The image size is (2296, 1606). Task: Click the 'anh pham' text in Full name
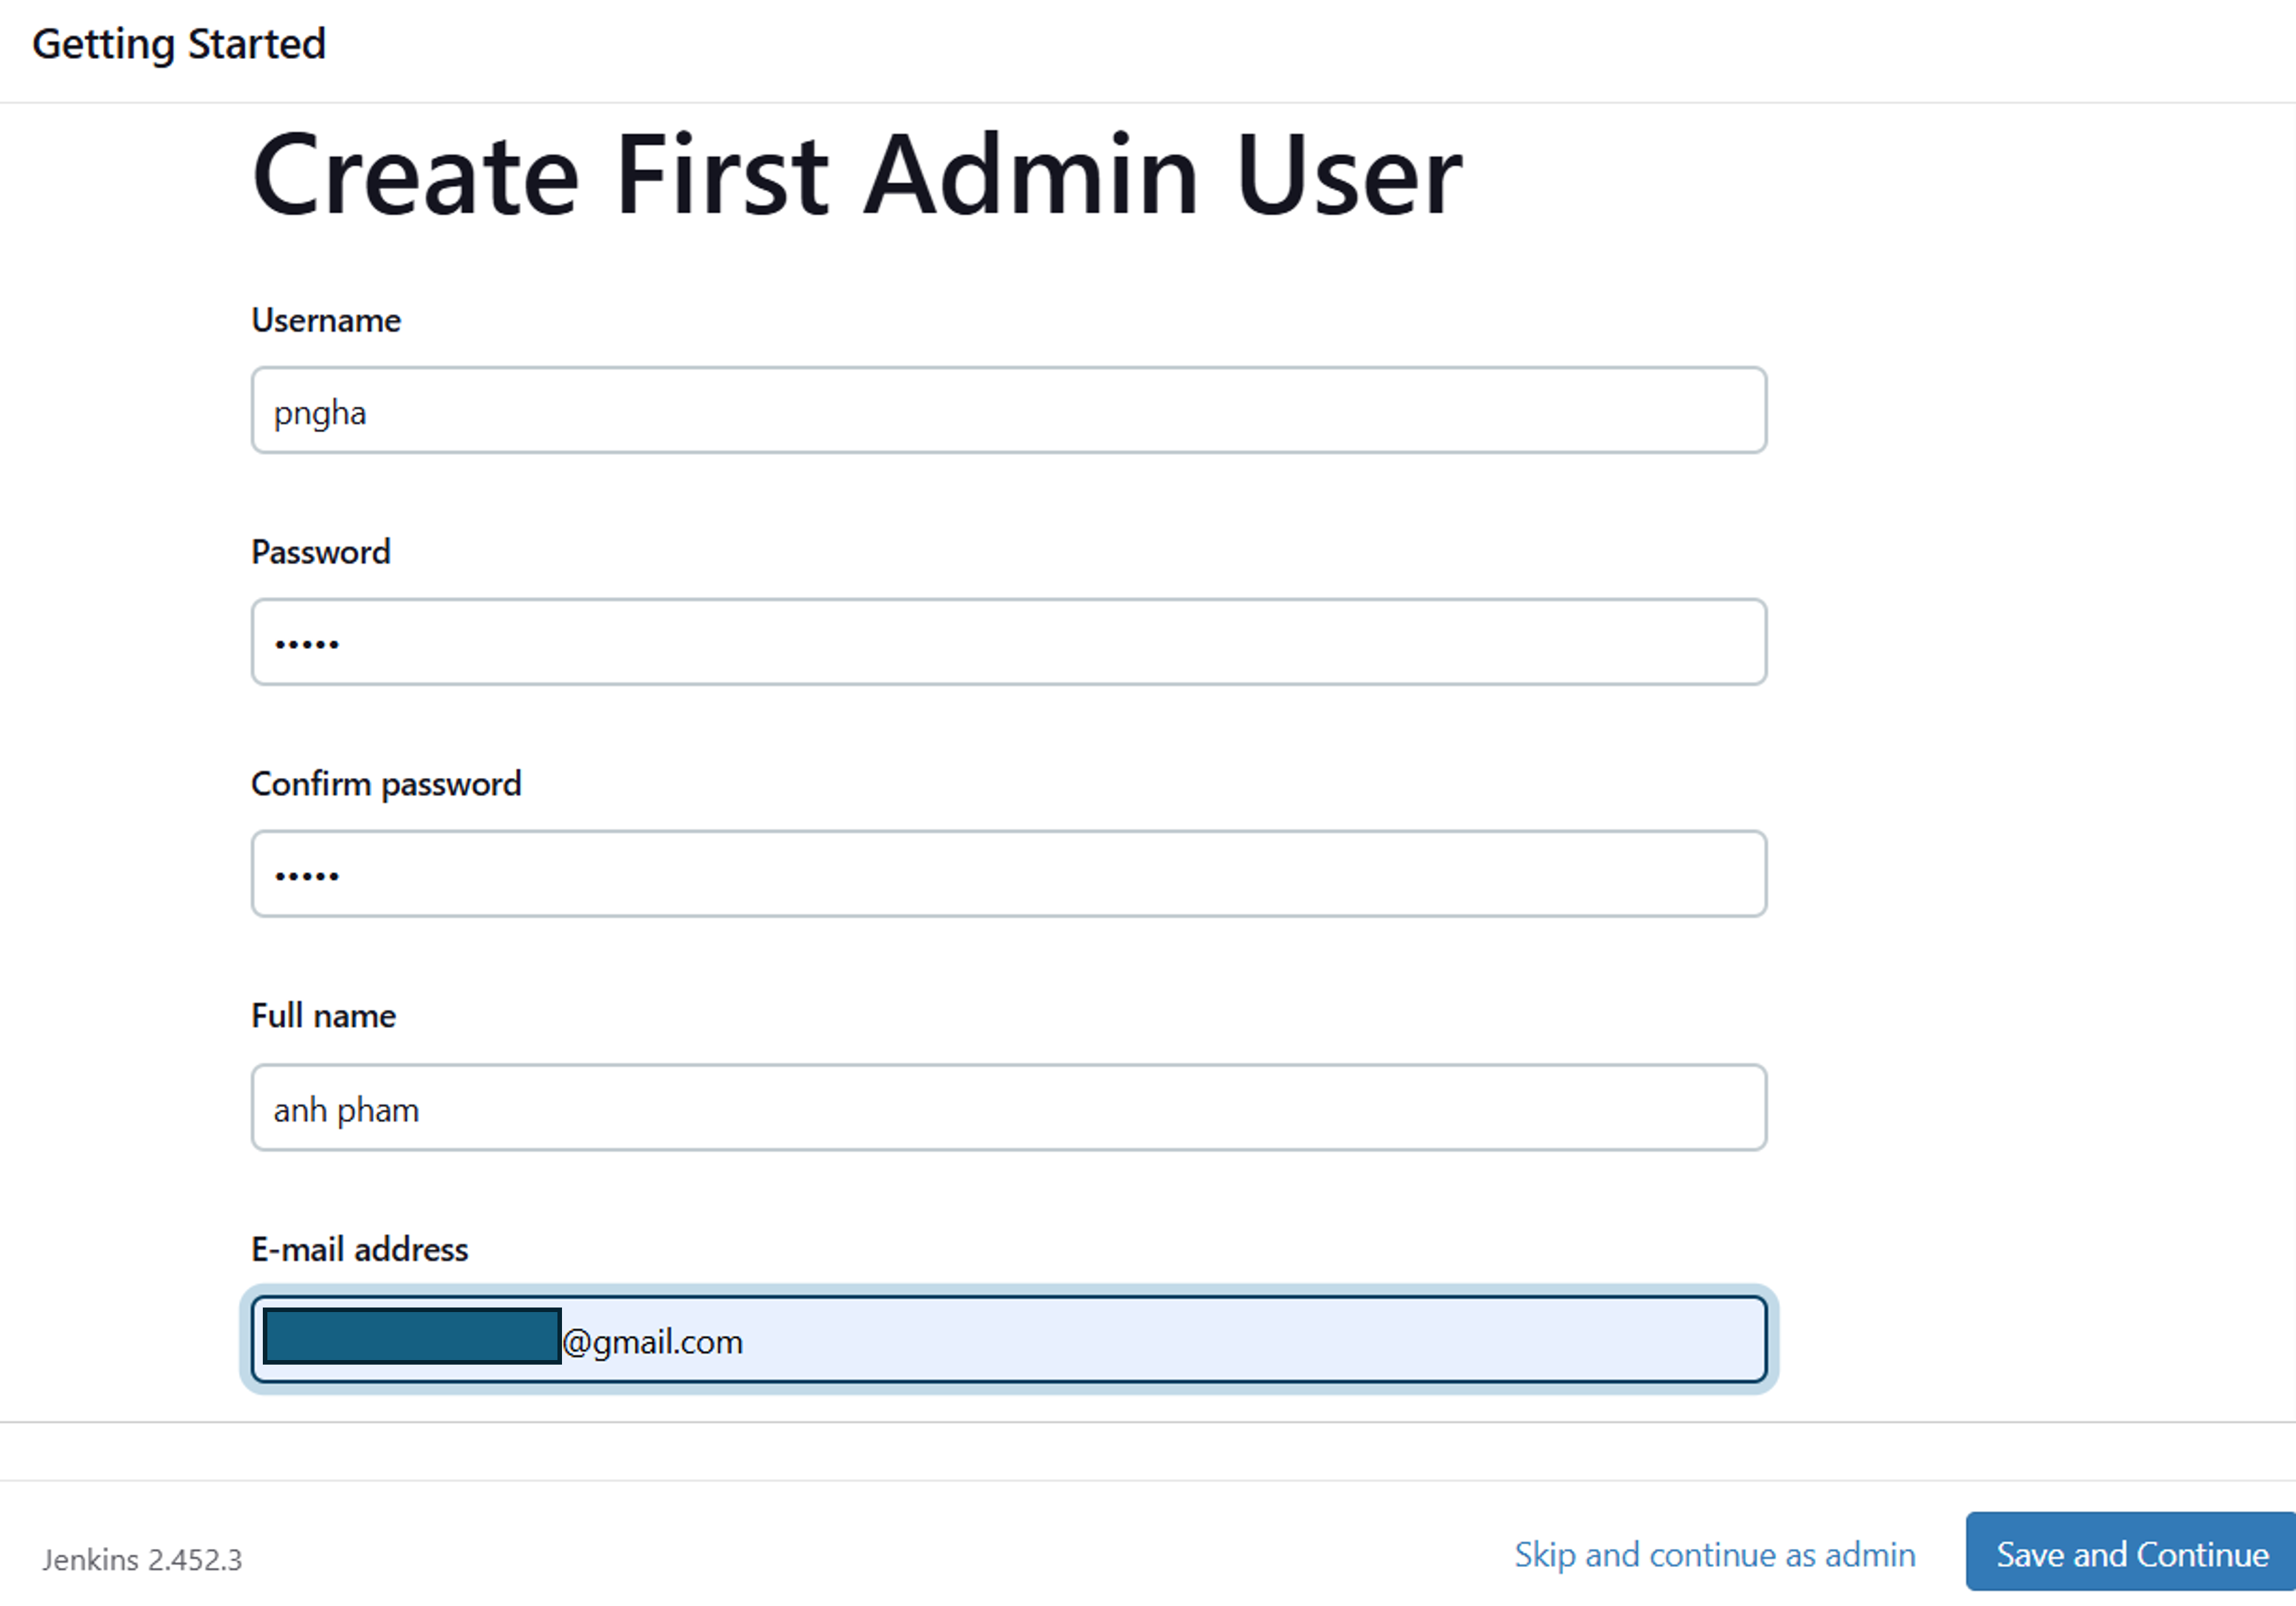(x=346, y=1111)
